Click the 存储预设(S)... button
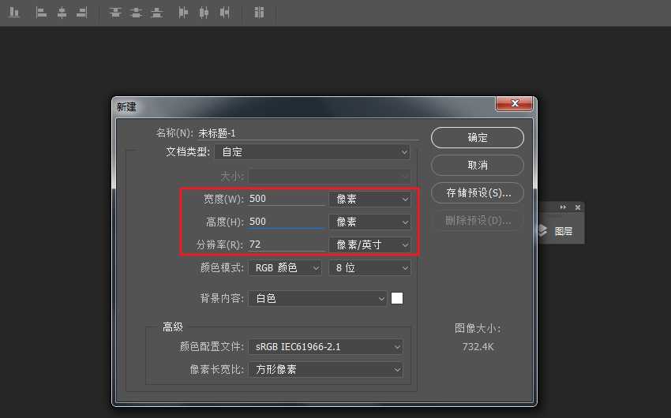The height and width of the screenshot is (418, 671). point(477,192)
